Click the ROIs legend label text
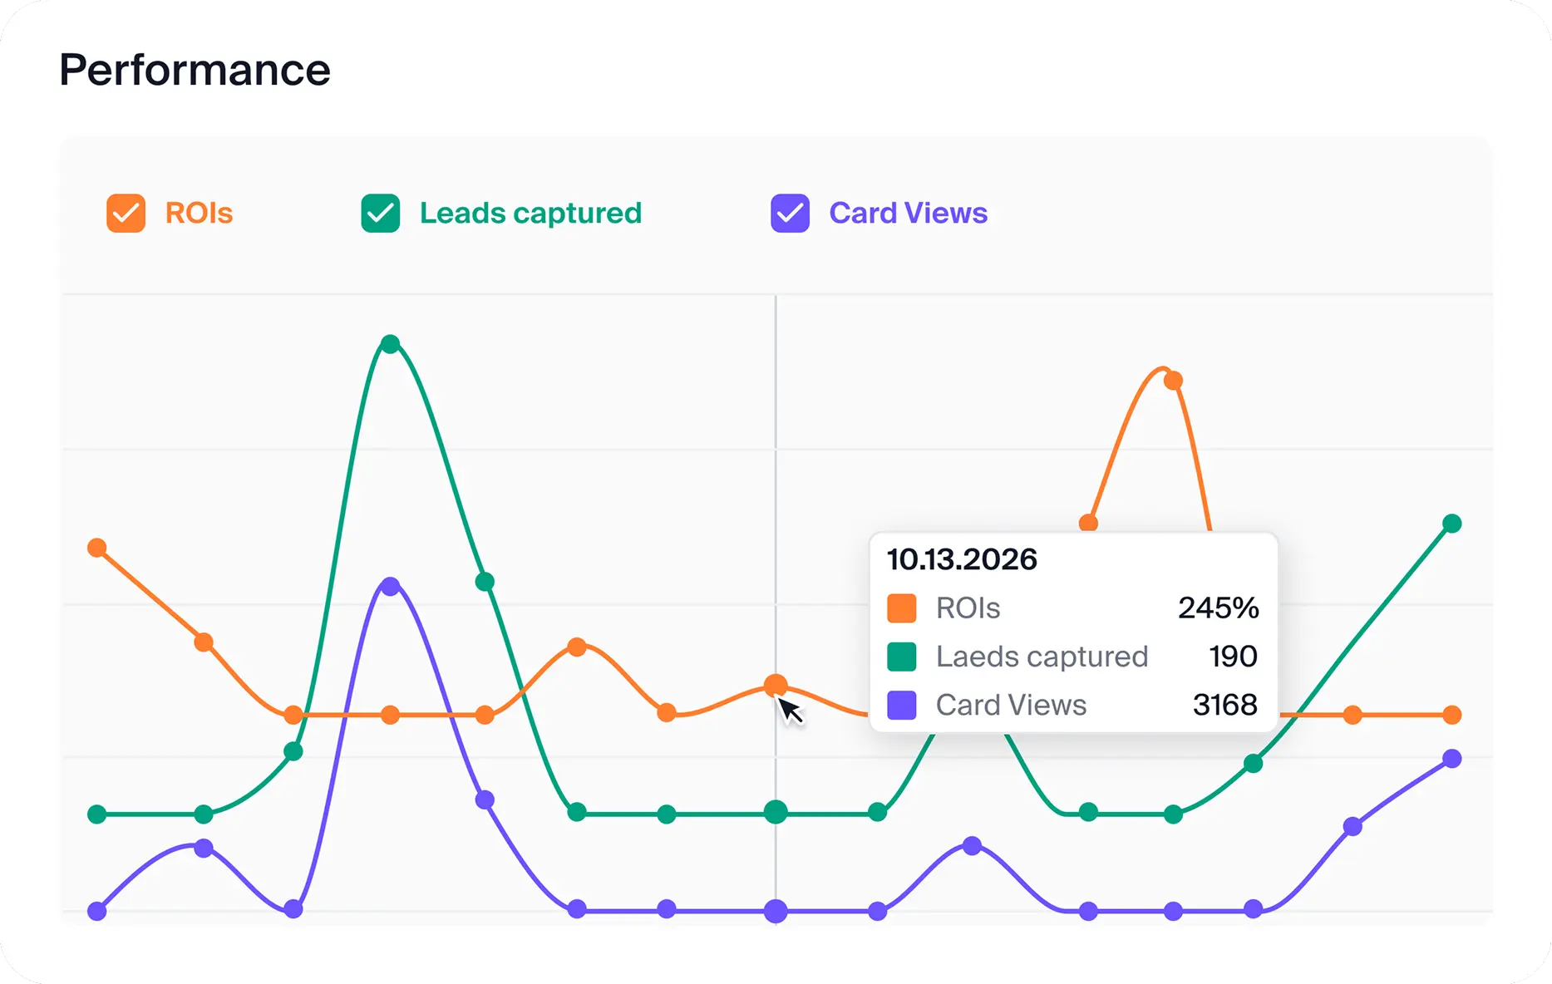The height and width of the screenshot is (984, 1552). (x=199, y=214)
